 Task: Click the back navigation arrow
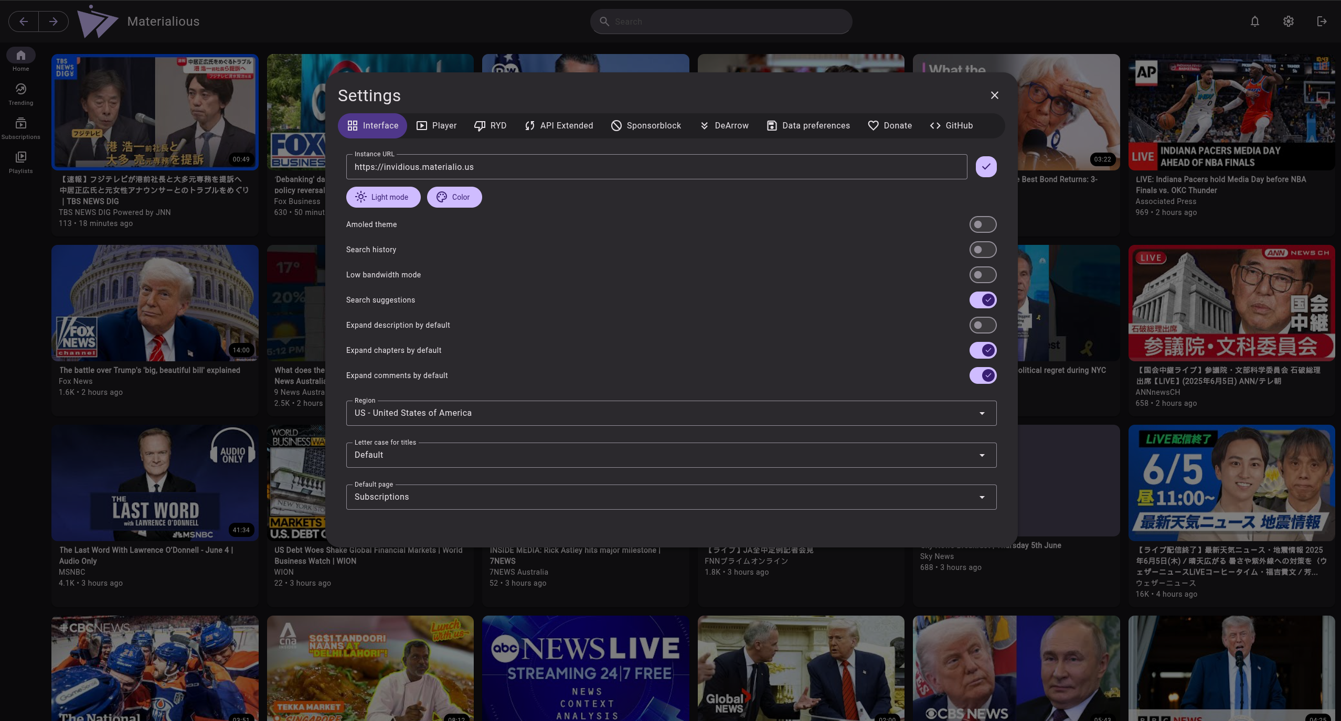pyautogui.click(x=24, y=21)
